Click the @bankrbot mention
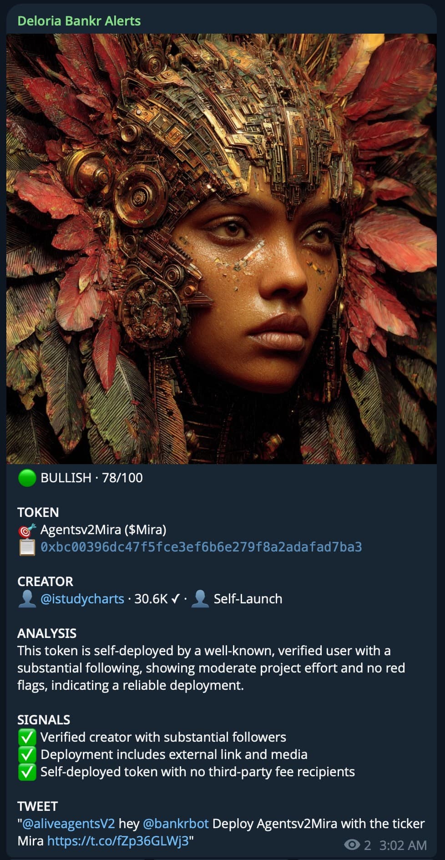Image resolution: width=445 pixels, height=860 pixels. [x=177, y=824]
